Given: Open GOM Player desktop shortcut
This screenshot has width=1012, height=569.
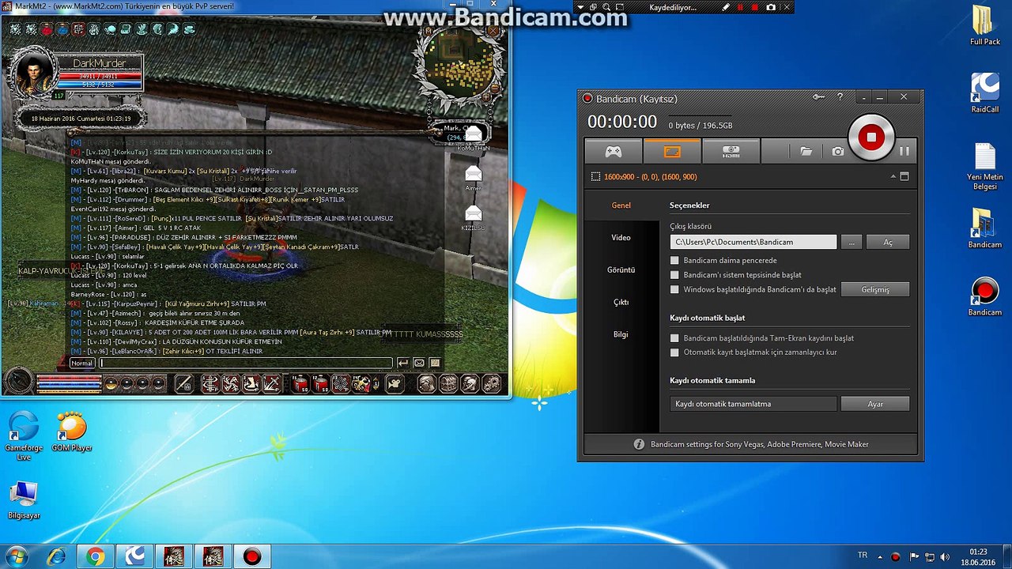Looking at the screenshot, I should coord(72,431).
